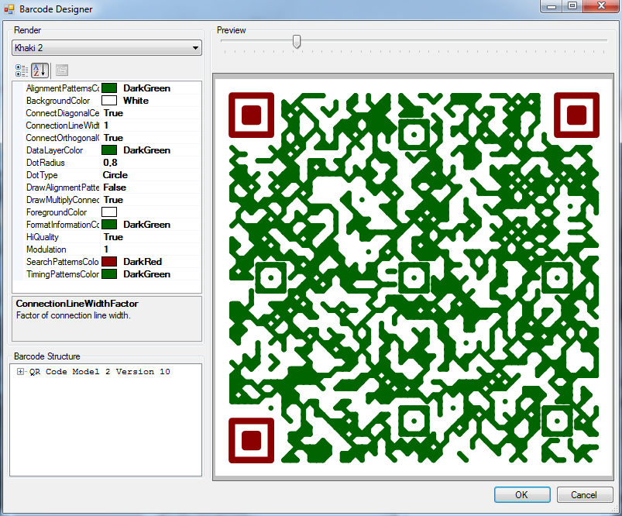This screenshot has height=516, width=622.
Task: Expand QR Code Model 2 Version 10 node
Action: 20,372
